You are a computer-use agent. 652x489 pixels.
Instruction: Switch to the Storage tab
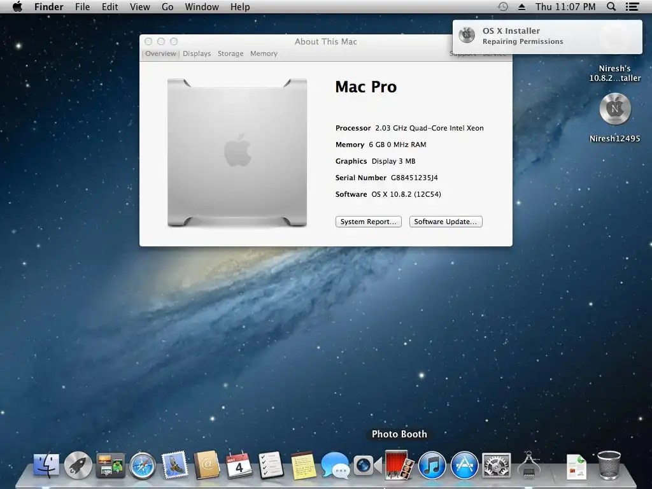click(x=230, y=53)
